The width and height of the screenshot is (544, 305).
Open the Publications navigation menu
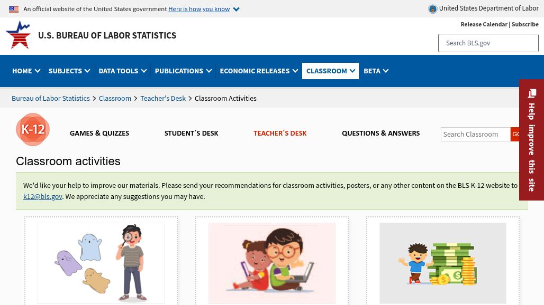(183, 71)
